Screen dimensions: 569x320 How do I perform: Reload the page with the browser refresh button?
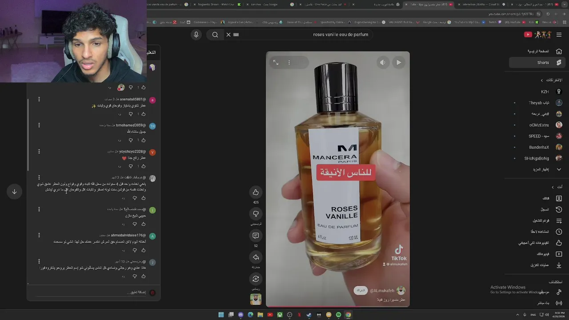(548, 14)
